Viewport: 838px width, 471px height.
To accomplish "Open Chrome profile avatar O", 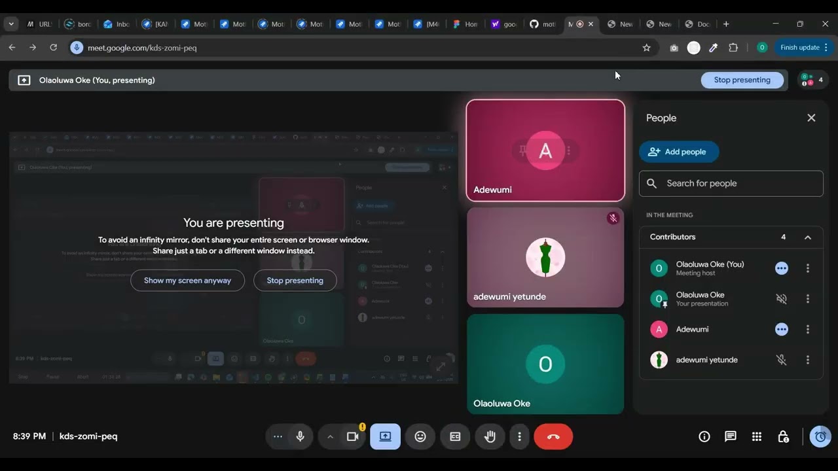I will [x=761, y=48].
